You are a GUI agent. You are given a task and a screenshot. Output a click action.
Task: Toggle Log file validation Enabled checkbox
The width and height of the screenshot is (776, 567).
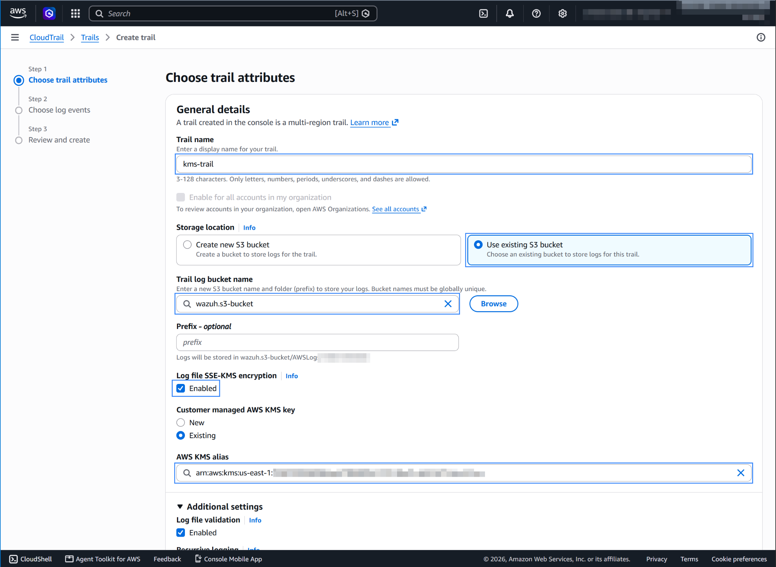click(181, 533)
